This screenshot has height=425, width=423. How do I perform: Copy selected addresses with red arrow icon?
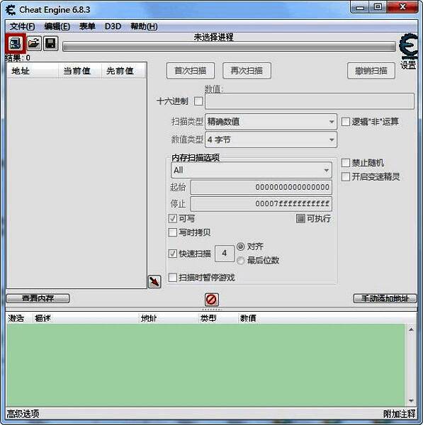(154, 282)
